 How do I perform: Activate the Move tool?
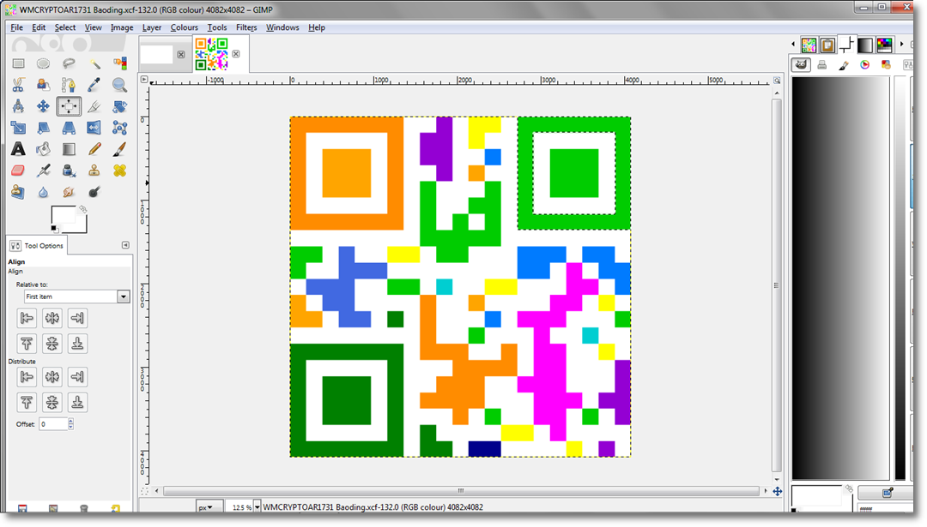tap(43, 106)
